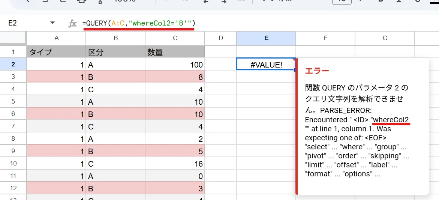Click the cell containing 8 in row 3
The image size is (439, 200).
[x=175, y=77]
